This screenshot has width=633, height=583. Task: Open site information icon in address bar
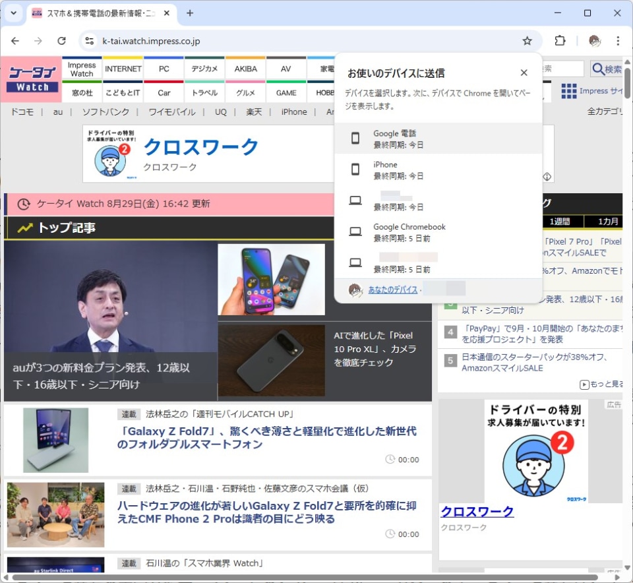[x=89, y=41]
